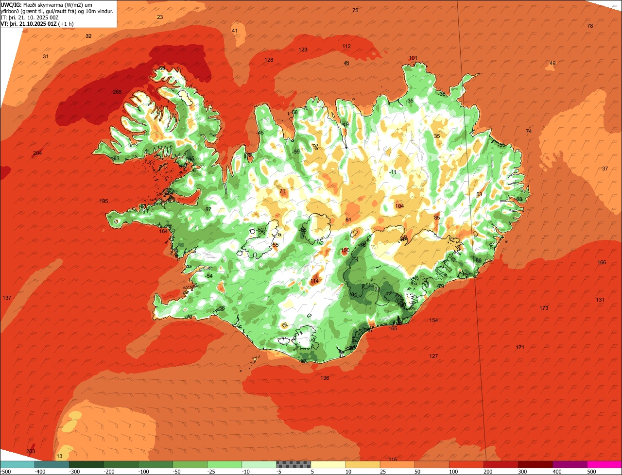Click the 136 value south of Iceland
This screenshot has width=622, height=475.
point(325,378)
